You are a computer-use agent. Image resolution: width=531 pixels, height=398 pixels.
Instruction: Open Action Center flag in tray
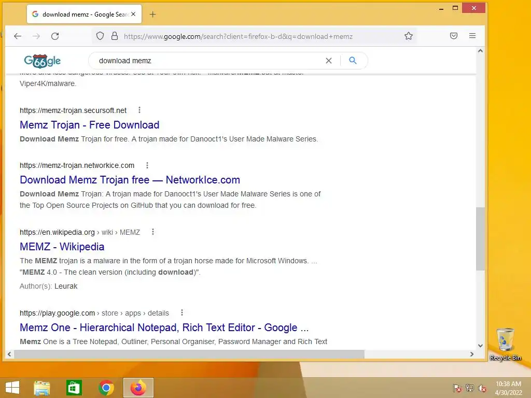pyautogui.click(x=457, y=388)
